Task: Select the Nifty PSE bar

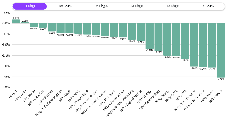Action: click(185, 41)
